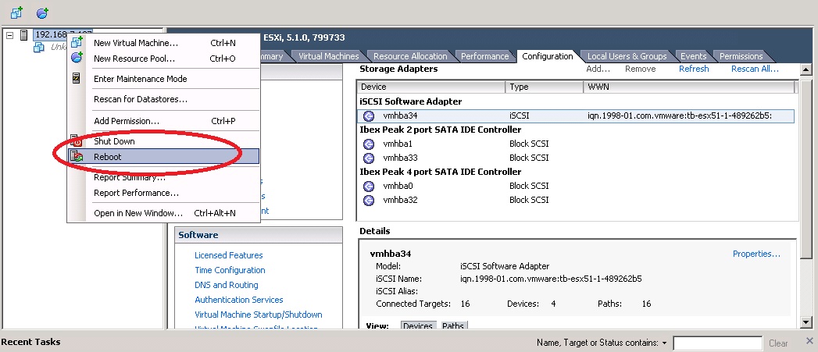Open vmhba34 Properties link
The height and width of the screenshot is (352, 818).
pyautogui.click(x=755, y=254)
